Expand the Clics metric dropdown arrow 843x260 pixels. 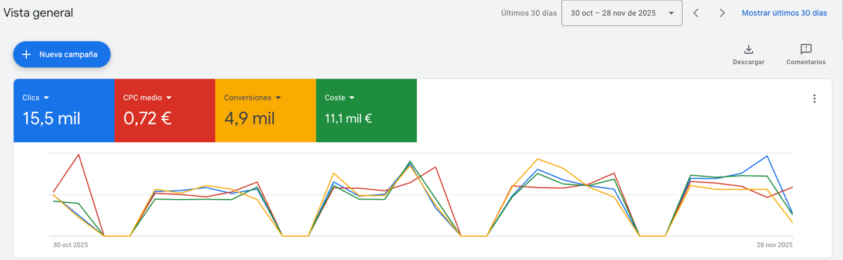pos(46,98)
